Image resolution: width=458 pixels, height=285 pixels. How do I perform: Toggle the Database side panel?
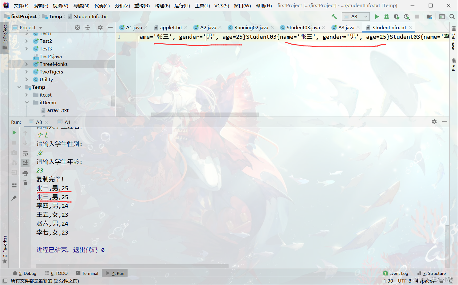pyautogui.click(x=453, y=38)
